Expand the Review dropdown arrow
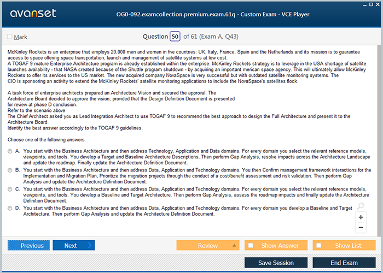Viewport: 383px width, 273px height. [234, 246]
